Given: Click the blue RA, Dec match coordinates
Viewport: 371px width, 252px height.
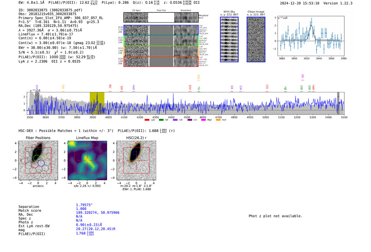Looking at the screenshot, I should click(98, 213).
